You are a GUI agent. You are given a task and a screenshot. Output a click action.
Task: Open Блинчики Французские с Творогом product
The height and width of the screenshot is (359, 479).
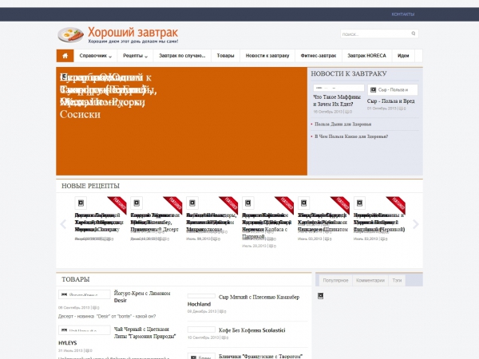click(260, 356)
